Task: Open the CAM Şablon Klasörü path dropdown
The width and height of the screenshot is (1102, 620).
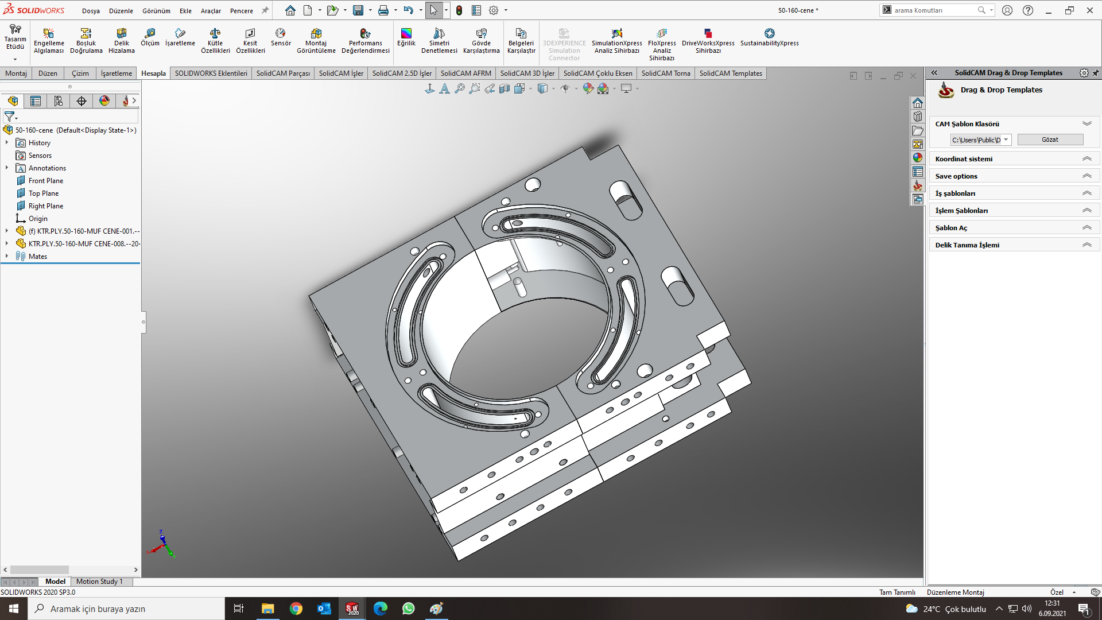Action: 1006,139
